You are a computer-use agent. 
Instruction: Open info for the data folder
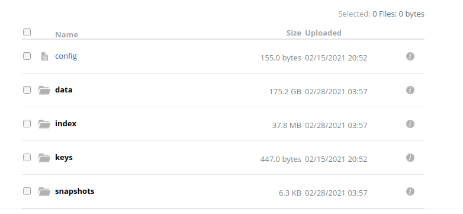410,90
